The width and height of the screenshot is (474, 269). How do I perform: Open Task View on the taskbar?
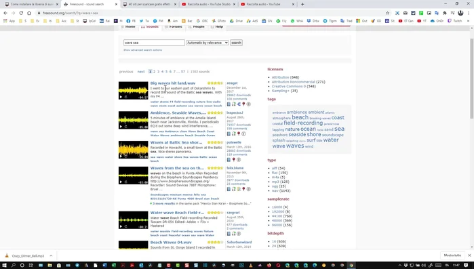point(31,266)
